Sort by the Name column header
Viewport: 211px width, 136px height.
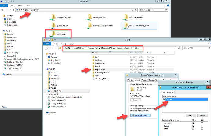point(109,53)
